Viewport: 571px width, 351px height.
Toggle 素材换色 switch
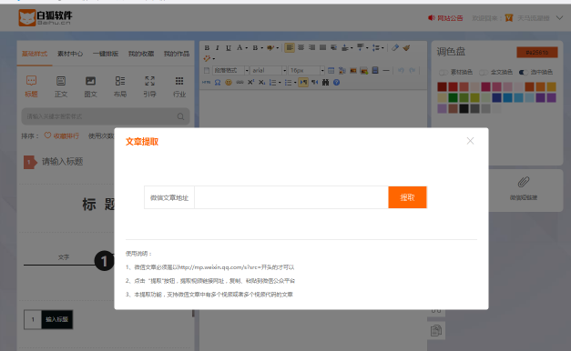pyautogui.click(x=444, y=72)
